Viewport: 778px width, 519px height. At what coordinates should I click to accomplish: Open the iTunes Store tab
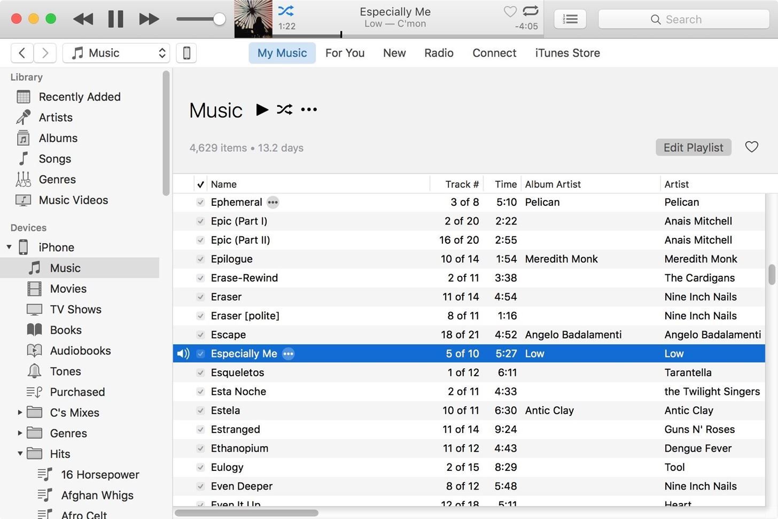point(567,53)
